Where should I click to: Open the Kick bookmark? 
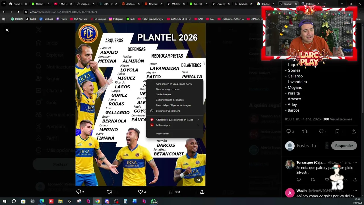coord(130,19)
